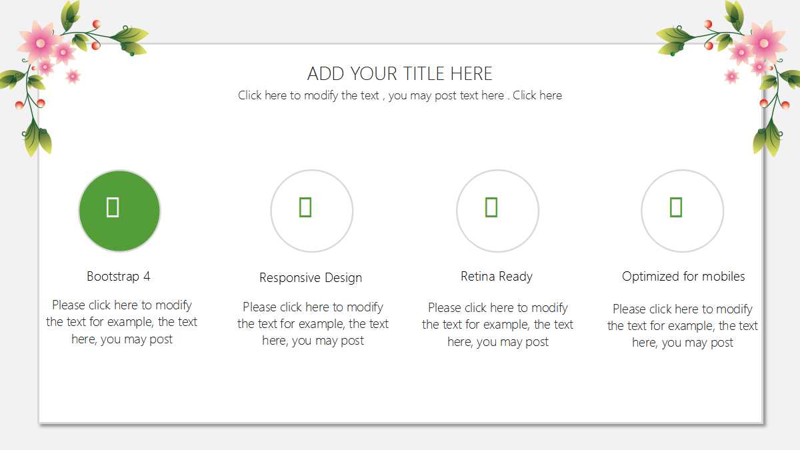Select the large pink flower in top-right corner

point(764,41)
